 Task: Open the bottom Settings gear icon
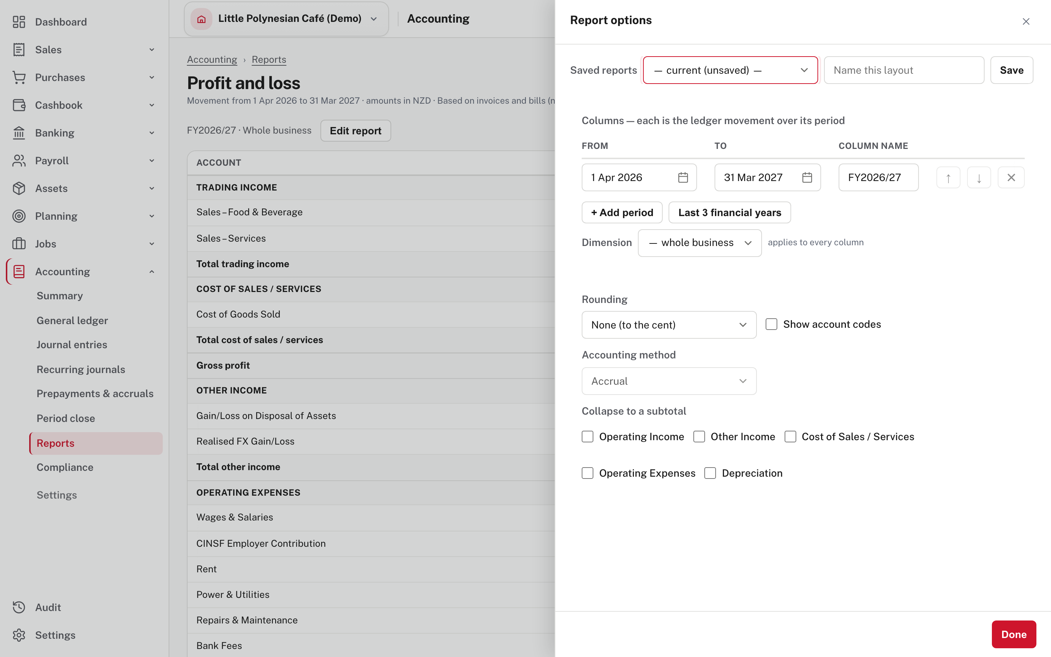(x=19, y=635)
